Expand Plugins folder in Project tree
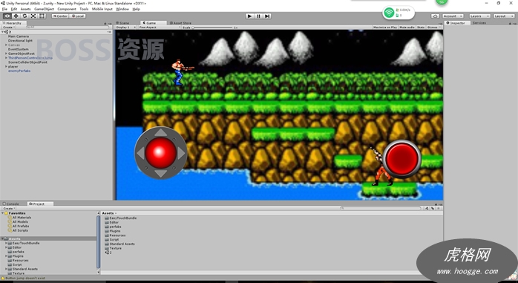 click(6, 256)
